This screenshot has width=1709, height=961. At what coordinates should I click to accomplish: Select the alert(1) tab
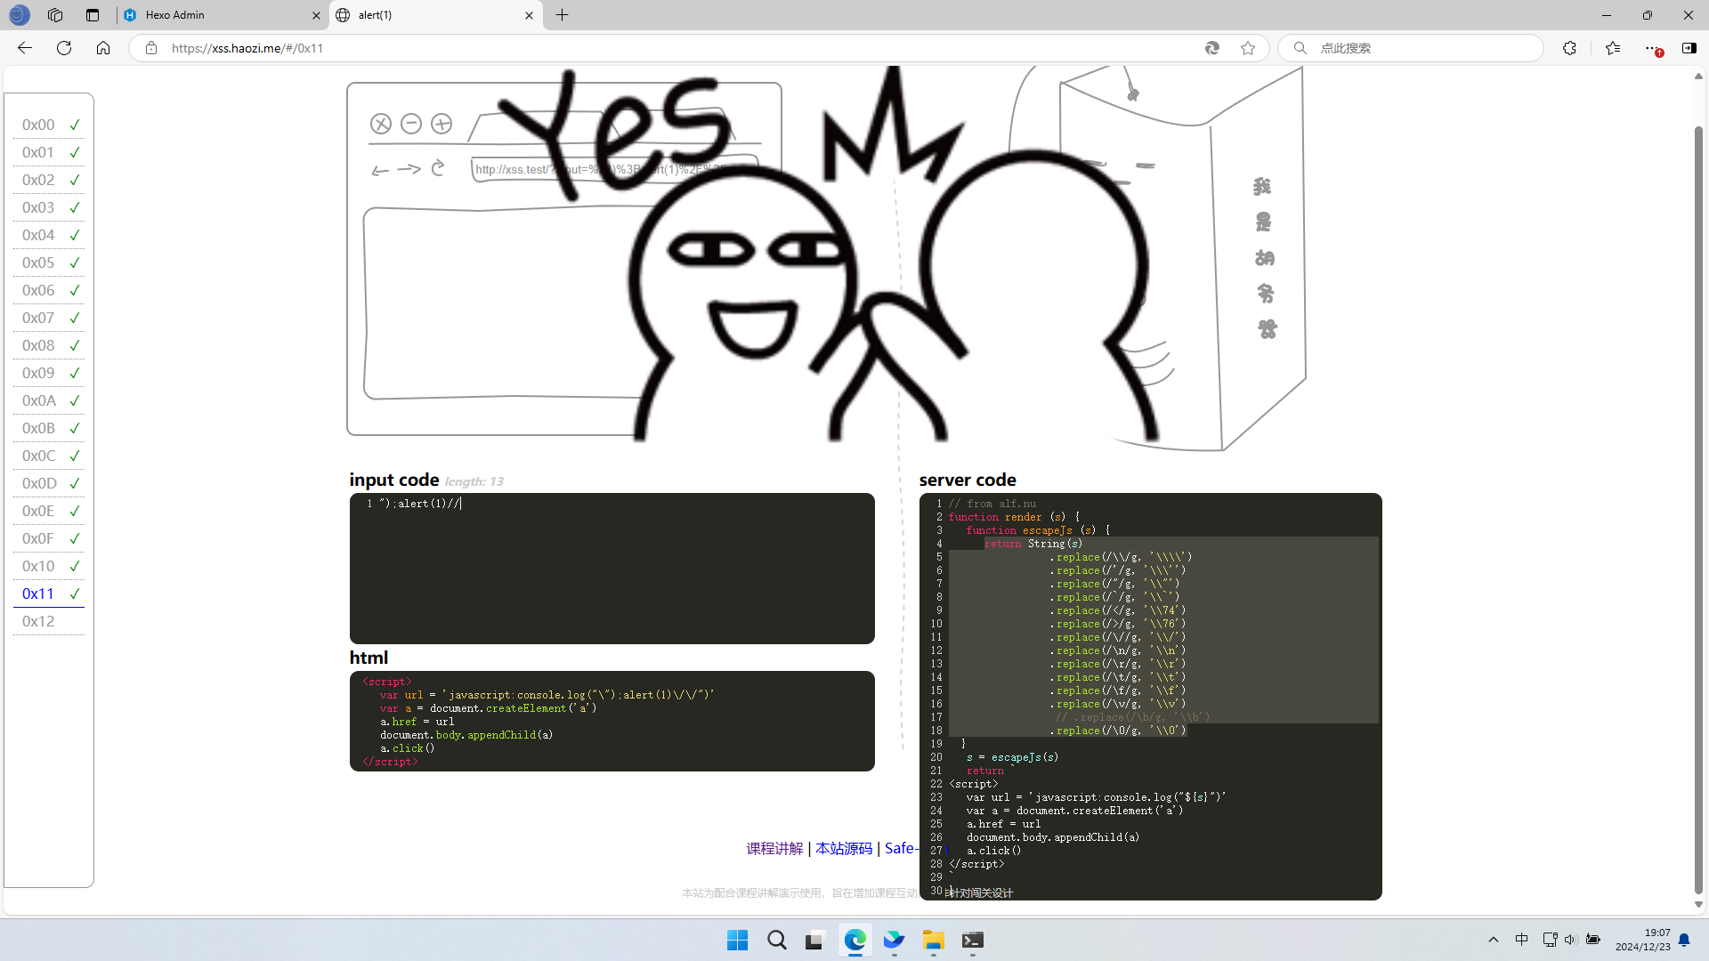436,15
